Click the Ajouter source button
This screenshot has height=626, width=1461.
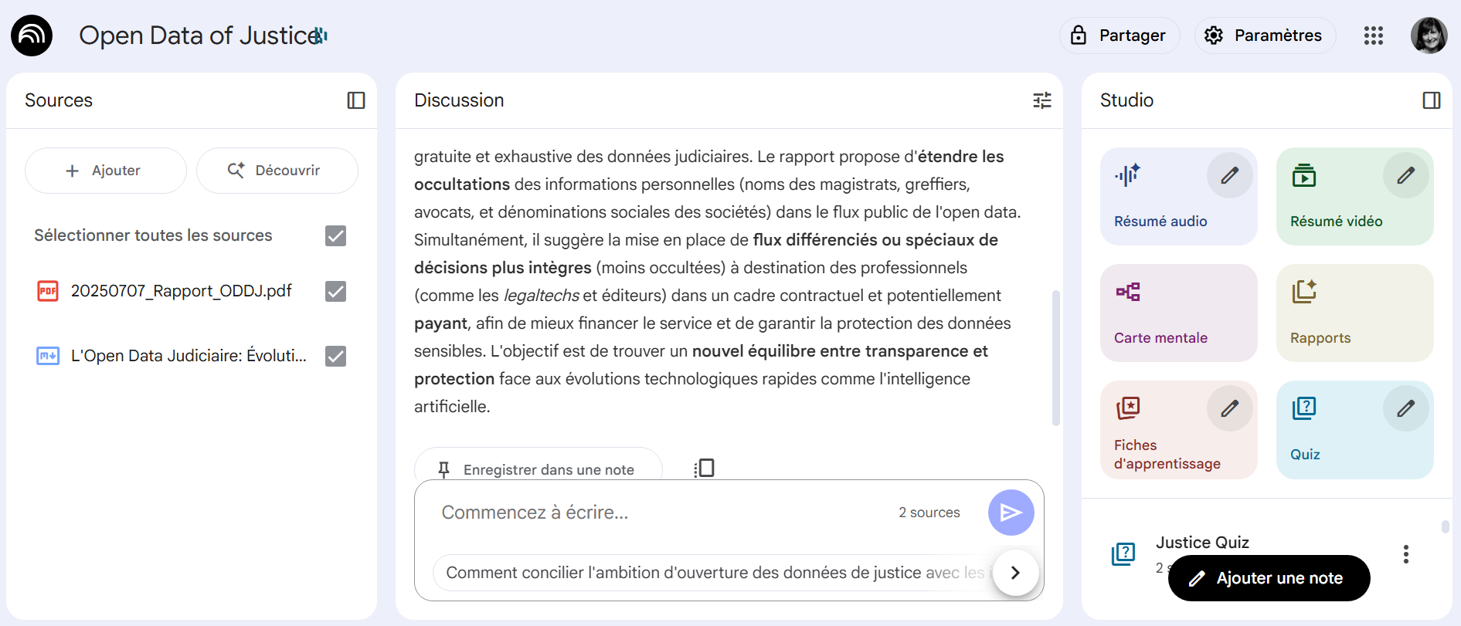coord(105,171)
